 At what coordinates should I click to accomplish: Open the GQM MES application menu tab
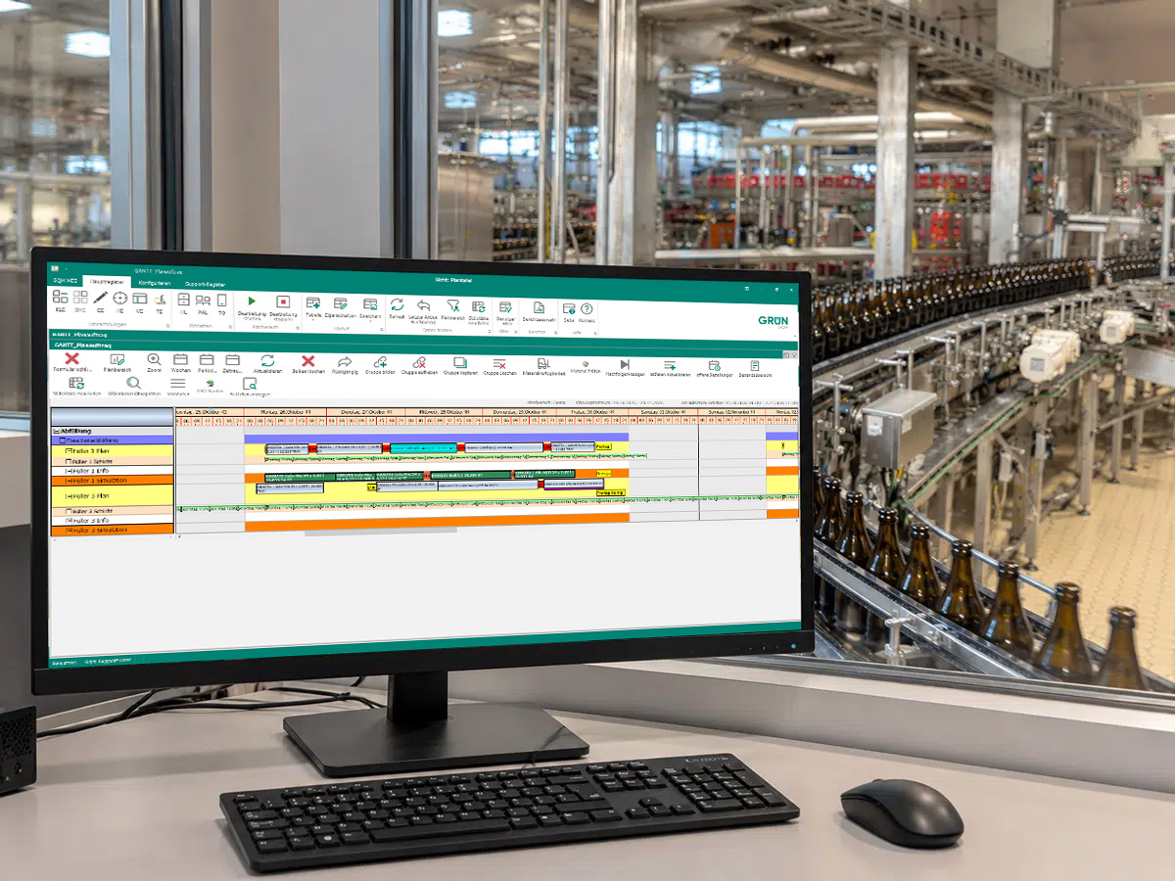66,280
